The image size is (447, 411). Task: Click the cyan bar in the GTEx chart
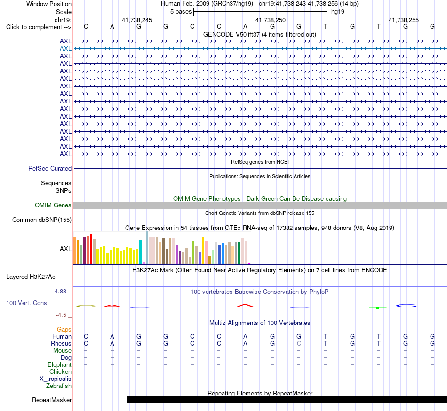[x=140, y=252]
